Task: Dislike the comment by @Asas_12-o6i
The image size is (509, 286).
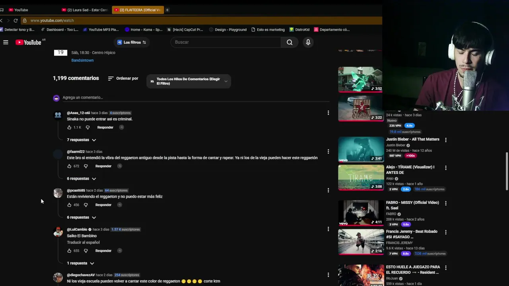Action: (88, 128)
